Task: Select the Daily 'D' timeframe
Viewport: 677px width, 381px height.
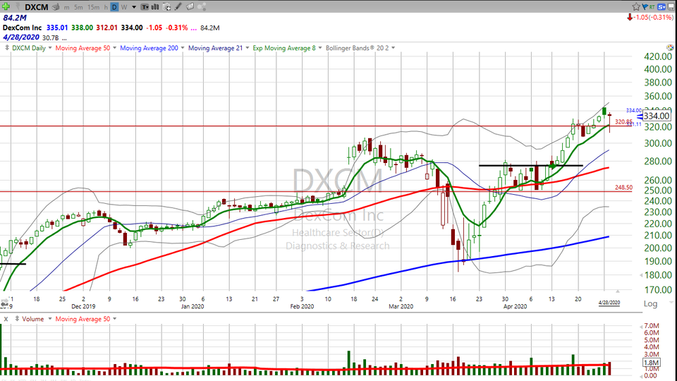Action: coord(114,7)
